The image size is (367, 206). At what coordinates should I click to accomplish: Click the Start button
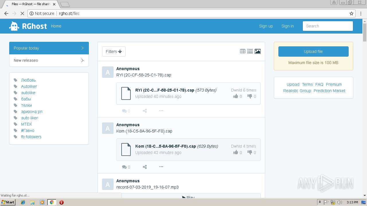coord(8,202)
